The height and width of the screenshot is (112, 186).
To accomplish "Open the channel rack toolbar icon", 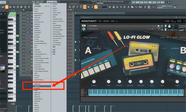I will [x=25, y=7].
